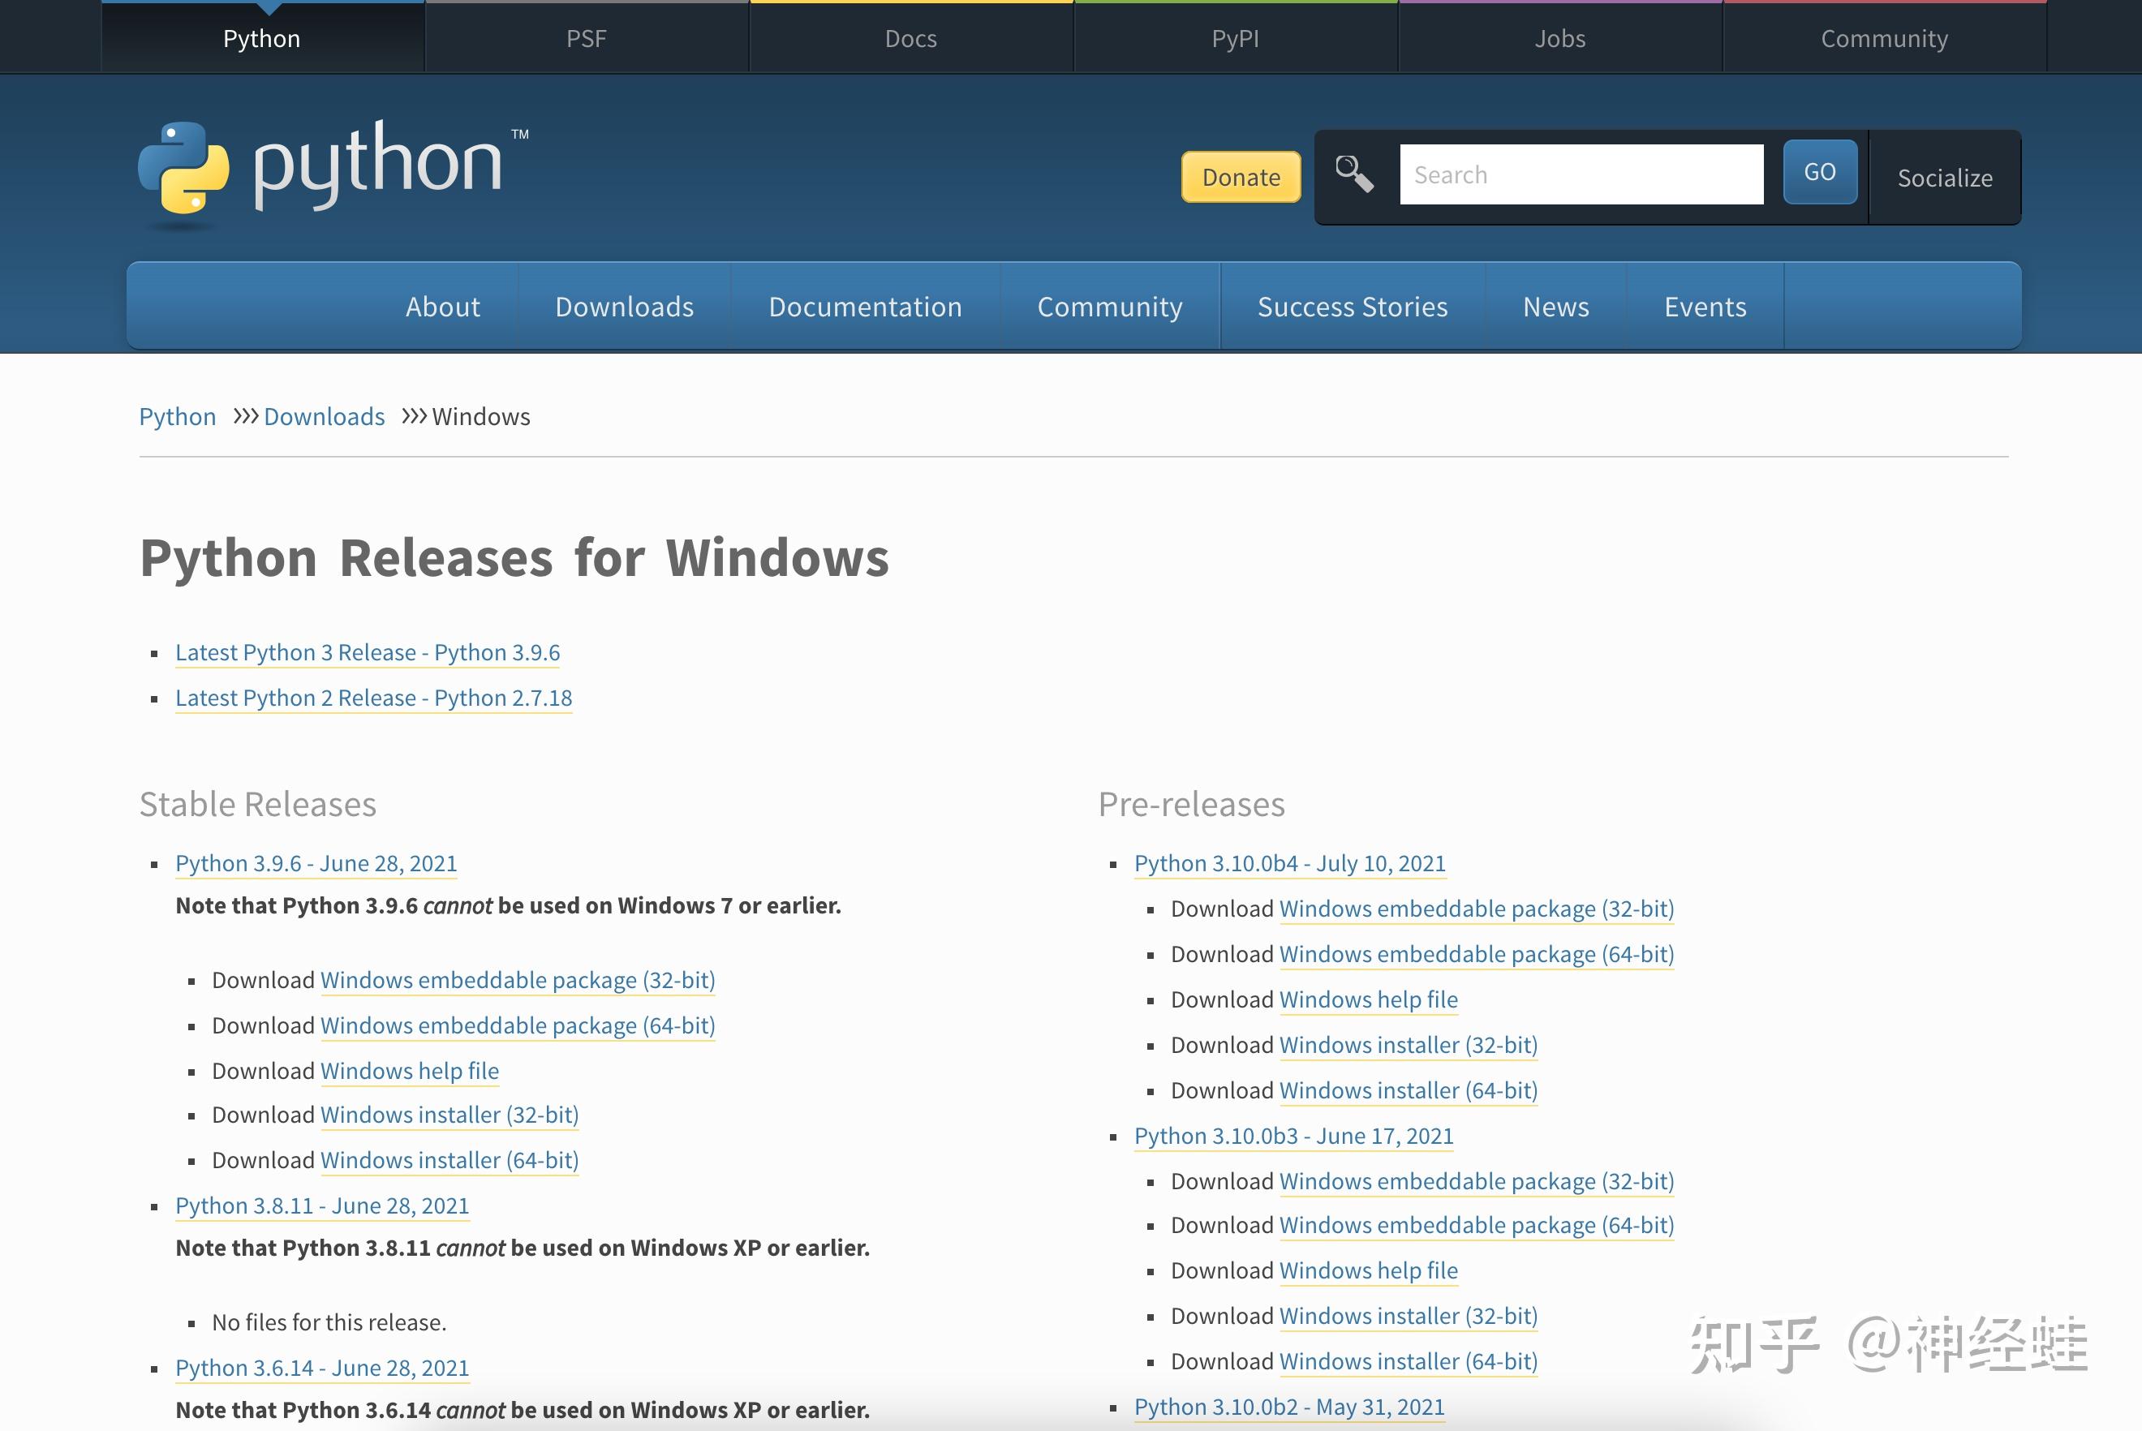Open the Success Stories page

pos(1352,307)
